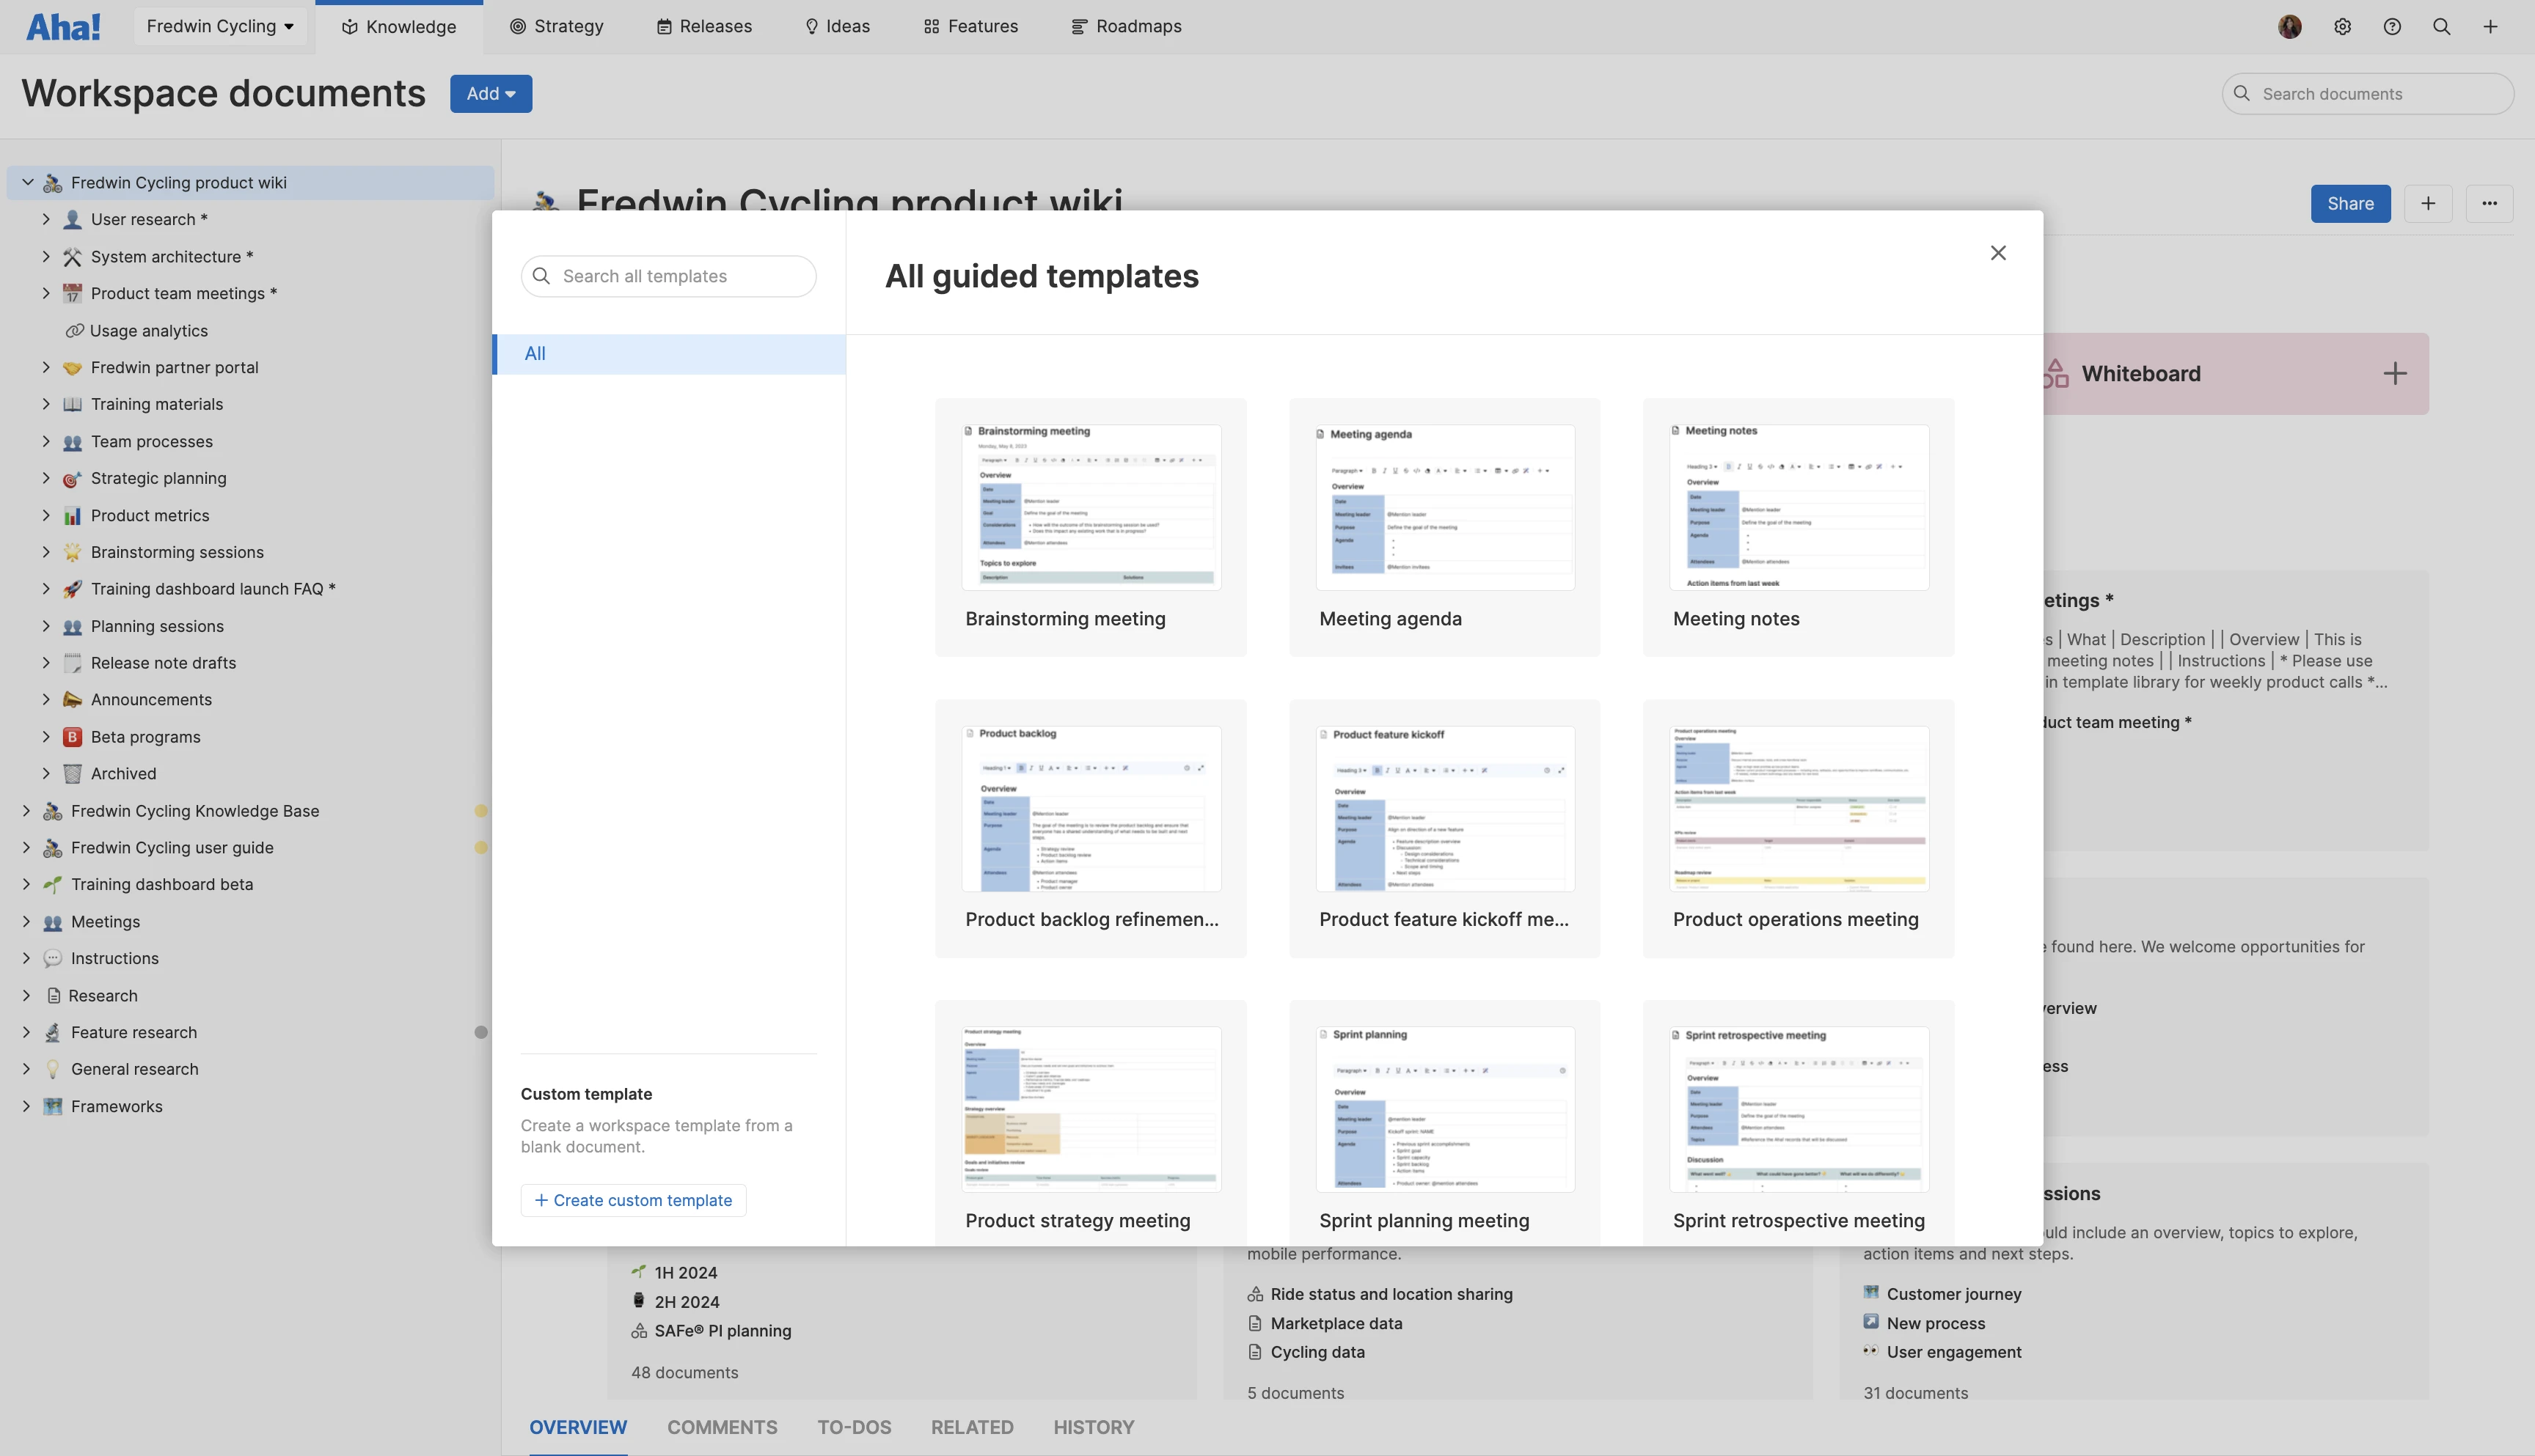2535x1456 pixels.
Task: Select the Meeting agenda template thumbnail
Action: [x=1444, y=508]
